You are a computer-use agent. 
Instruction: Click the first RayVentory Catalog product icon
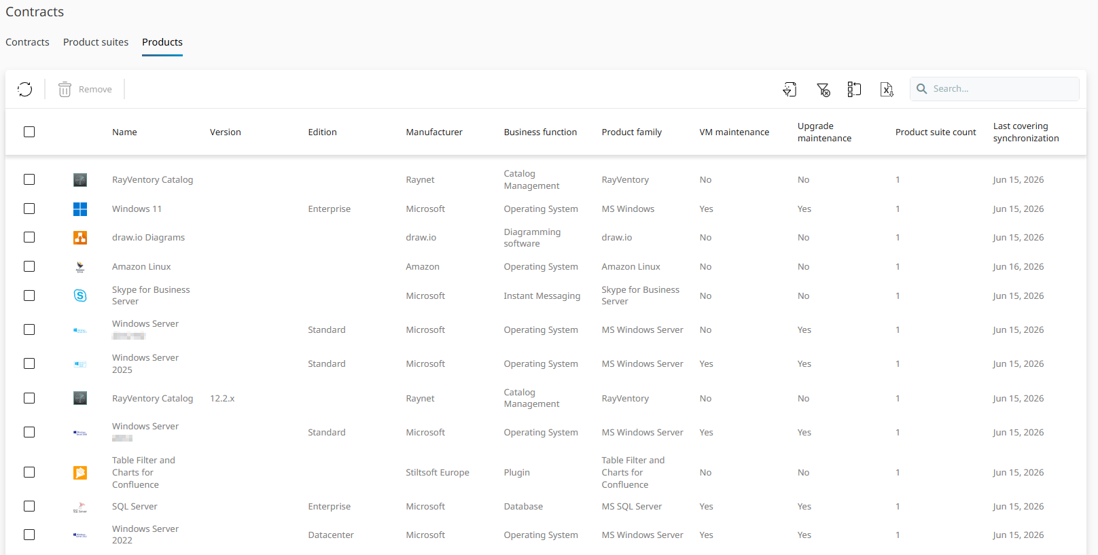80,180
